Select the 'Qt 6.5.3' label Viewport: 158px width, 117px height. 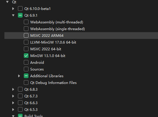point(31,110)
